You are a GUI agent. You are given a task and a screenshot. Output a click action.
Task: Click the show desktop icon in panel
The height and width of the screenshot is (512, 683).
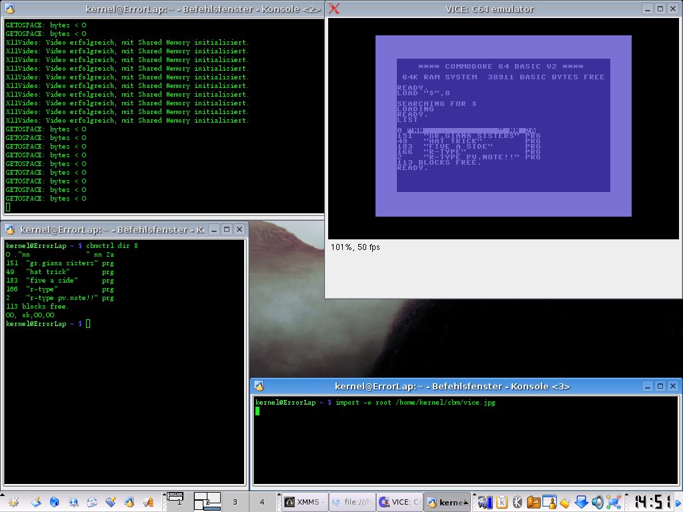[36, 502]
